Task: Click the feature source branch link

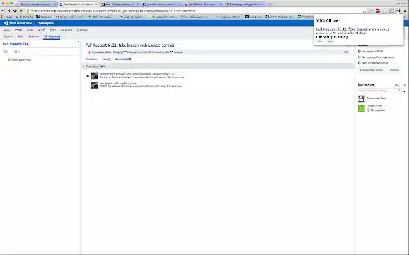Action: (146, 52)
